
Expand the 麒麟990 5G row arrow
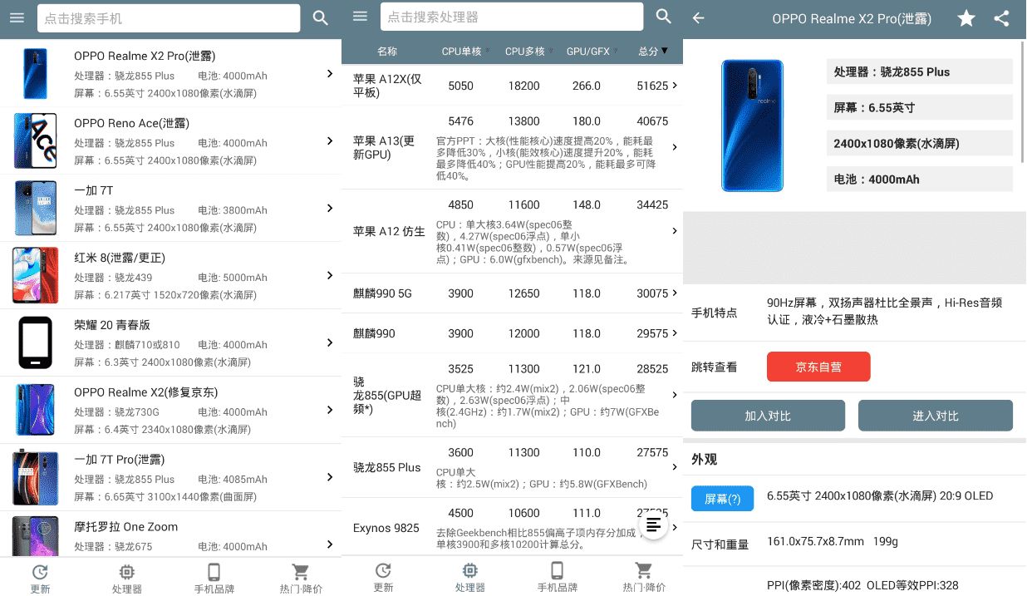click(674, 293)
